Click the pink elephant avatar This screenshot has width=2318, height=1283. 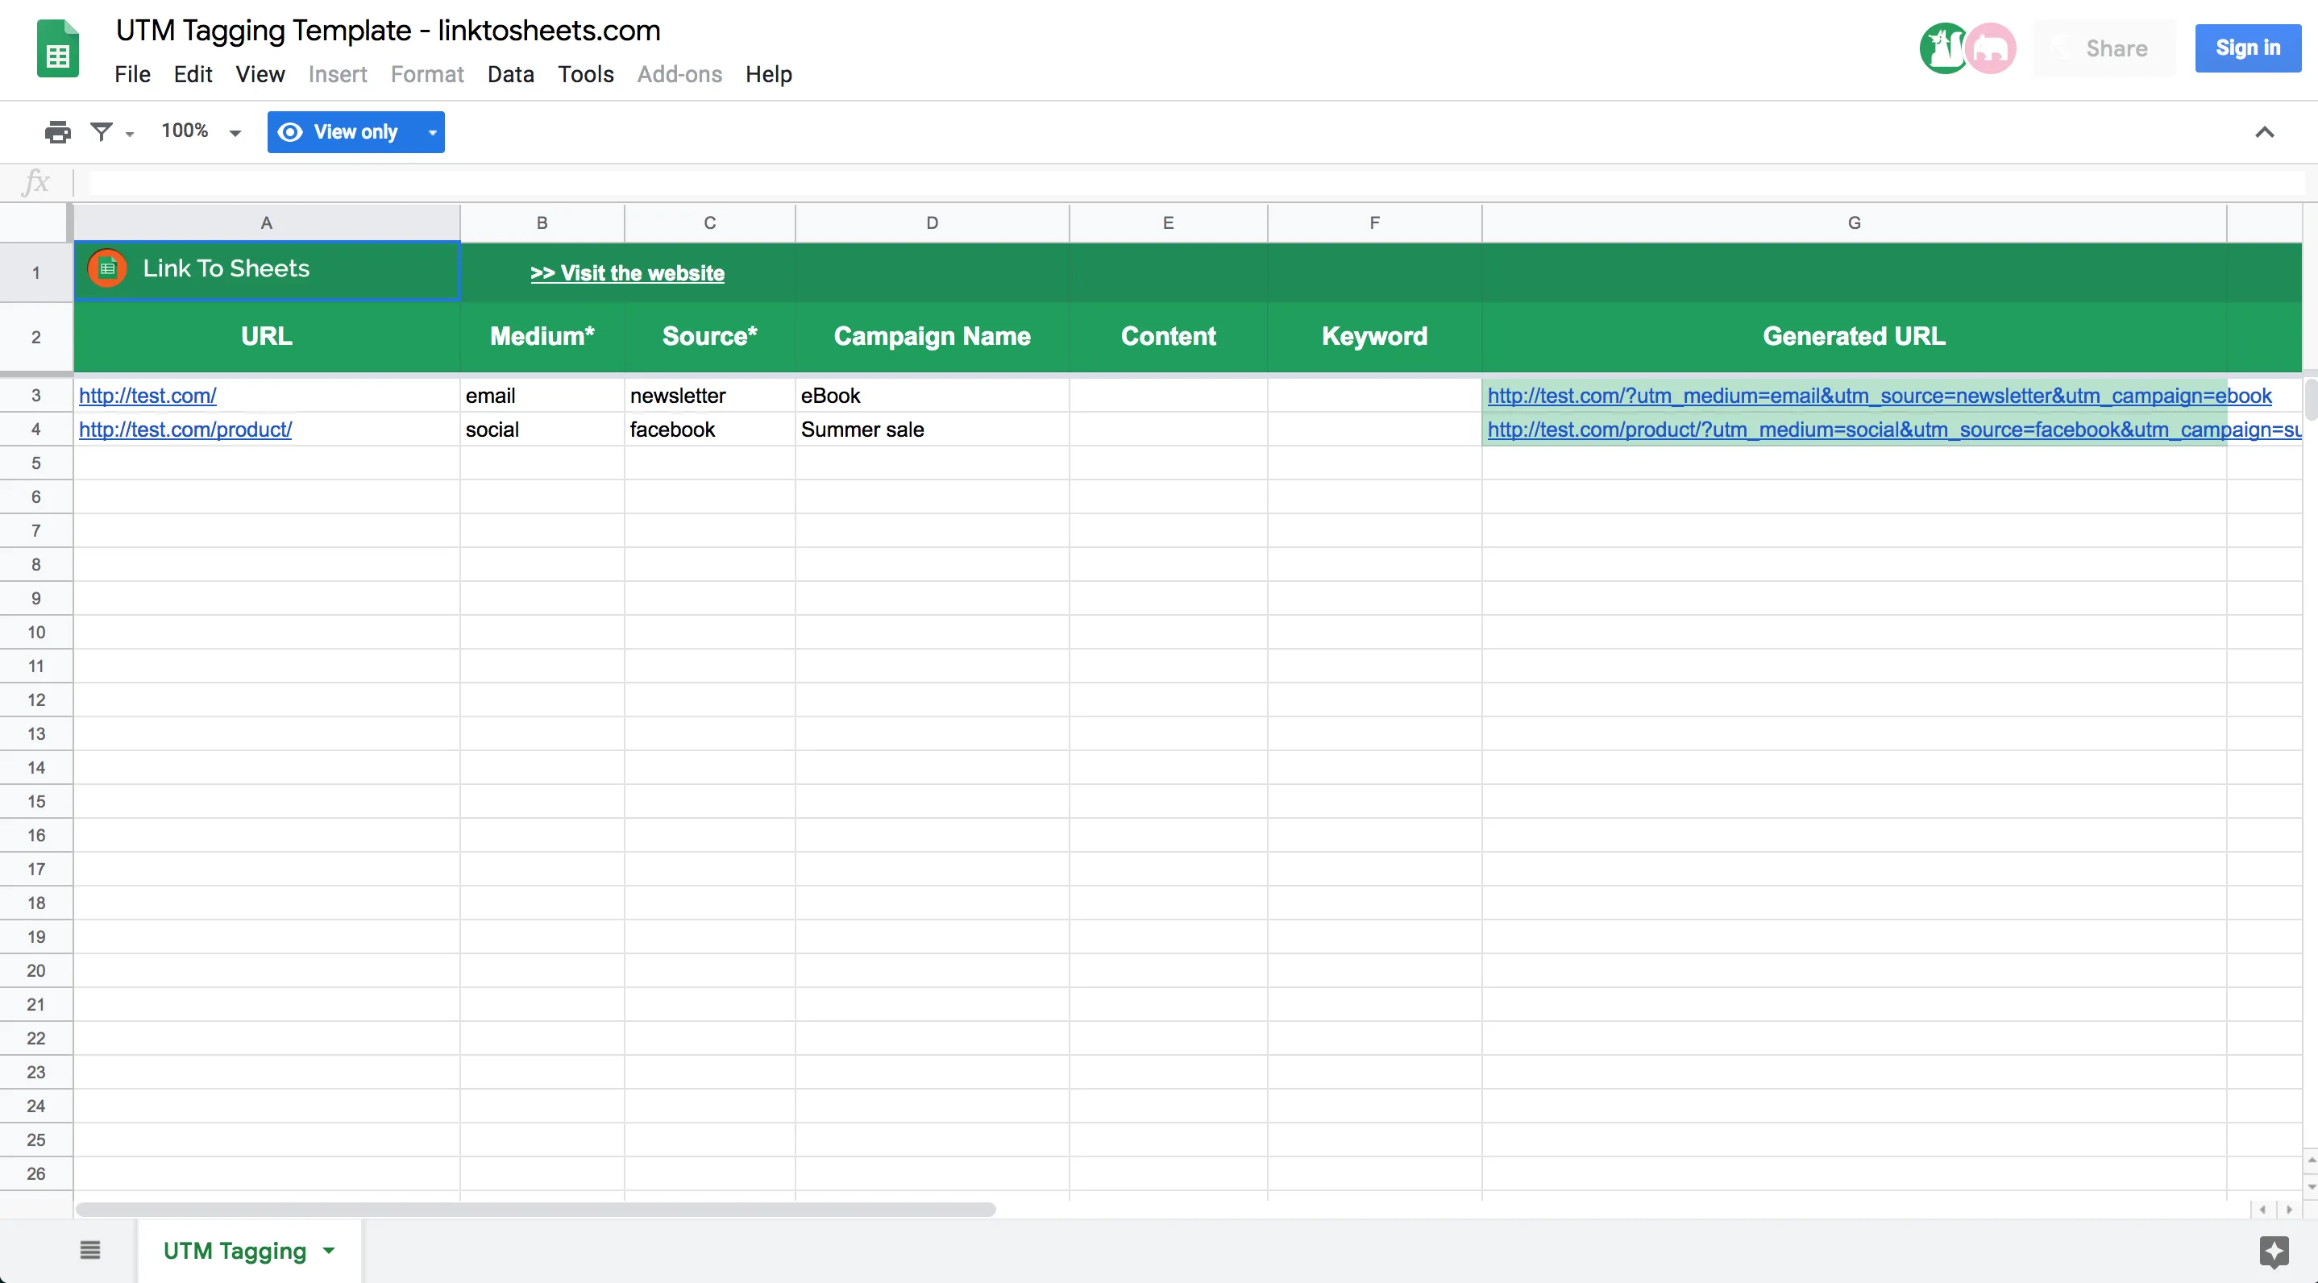coord(1991,48)
